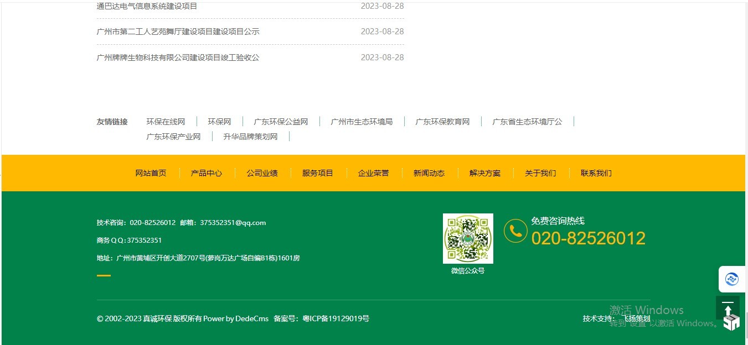Image resolution: width=748 pixels, height=345 pixels.
Task: Open the 升华品牌策划网 friendly link
Action: 250,137
